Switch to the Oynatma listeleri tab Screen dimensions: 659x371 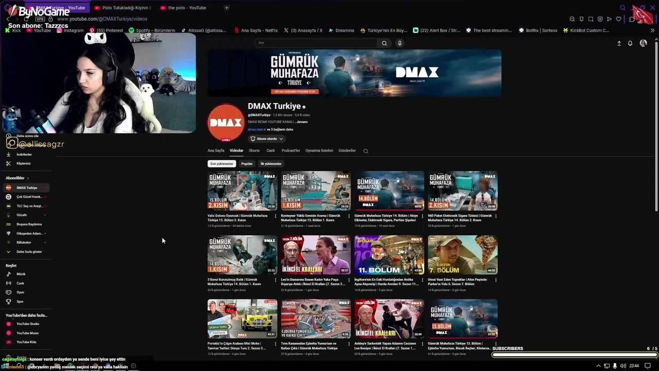(x=319, y=150)
